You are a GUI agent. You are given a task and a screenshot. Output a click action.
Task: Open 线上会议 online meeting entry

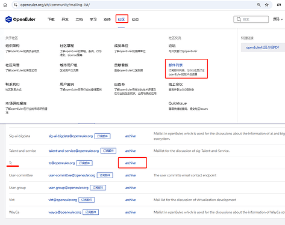[175, 84]
